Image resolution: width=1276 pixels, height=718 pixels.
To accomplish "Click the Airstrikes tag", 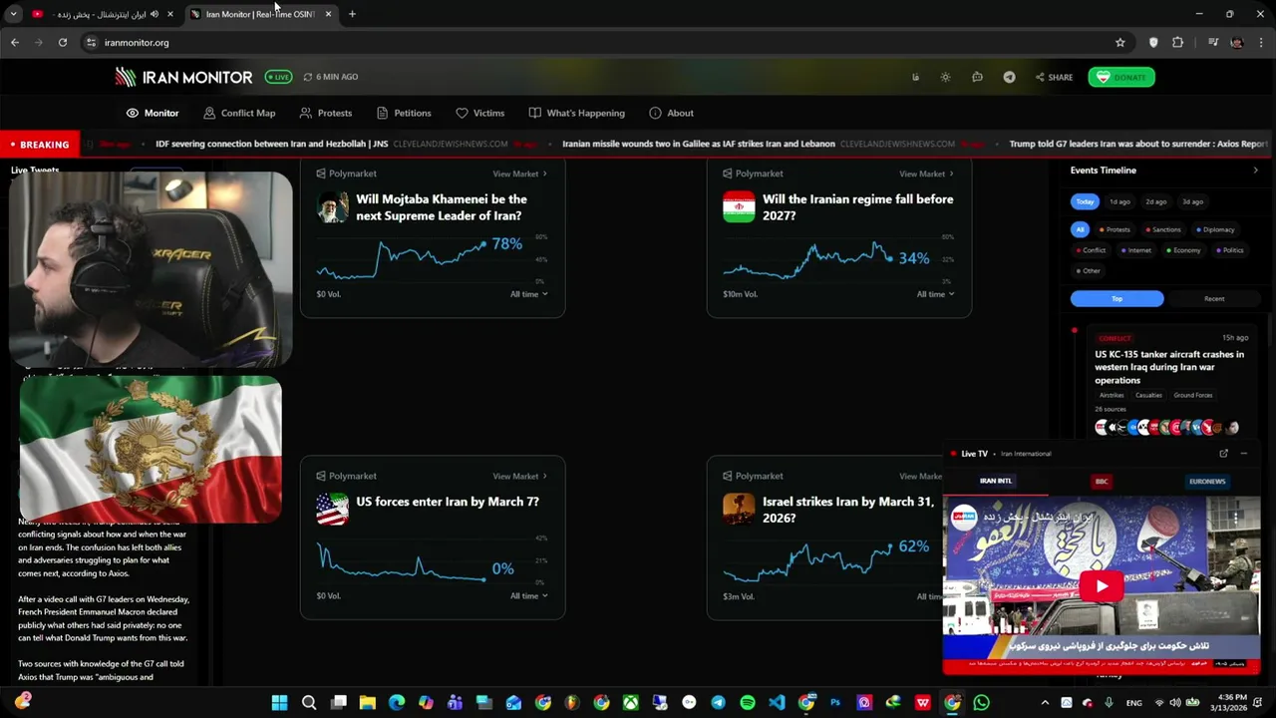I will click(1111, 395).
